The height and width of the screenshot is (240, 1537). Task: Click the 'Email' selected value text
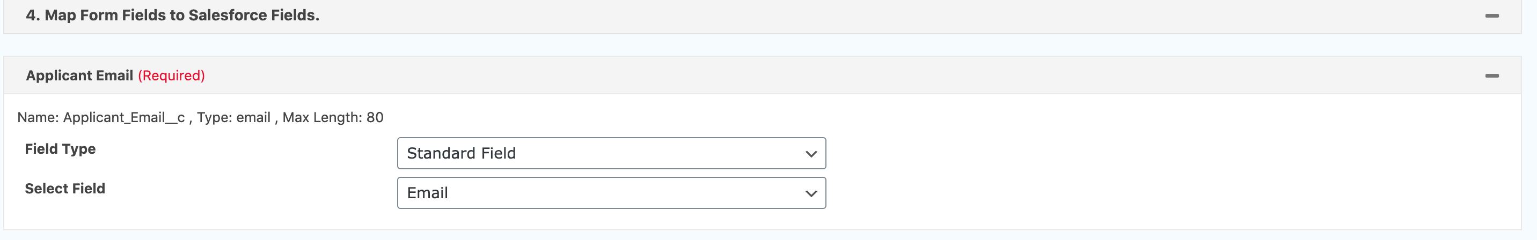tap(427, 193)
